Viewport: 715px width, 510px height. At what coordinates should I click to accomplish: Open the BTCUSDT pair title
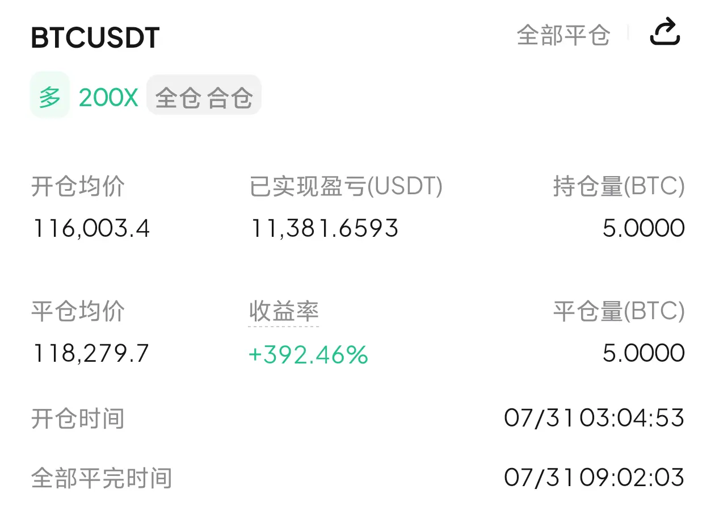95,37
